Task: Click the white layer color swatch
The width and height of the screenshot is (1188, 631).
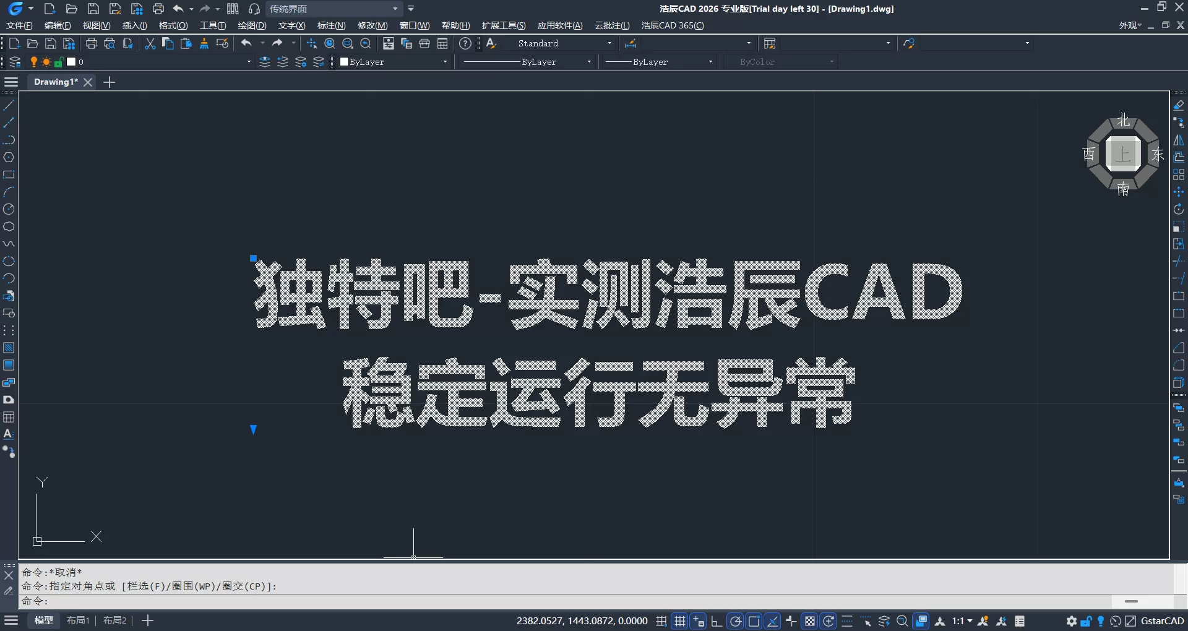Action: [71, 62]
